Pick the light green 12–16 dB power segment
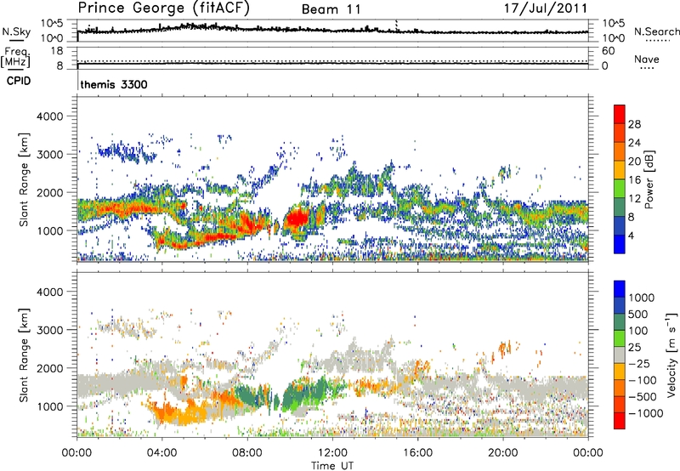 point(620,189)
